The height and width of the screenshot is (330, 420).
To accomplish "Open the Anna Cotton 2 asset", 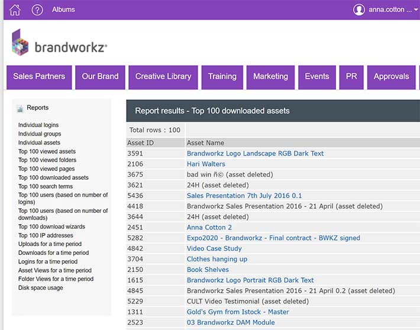I will (x=209, y=228).
